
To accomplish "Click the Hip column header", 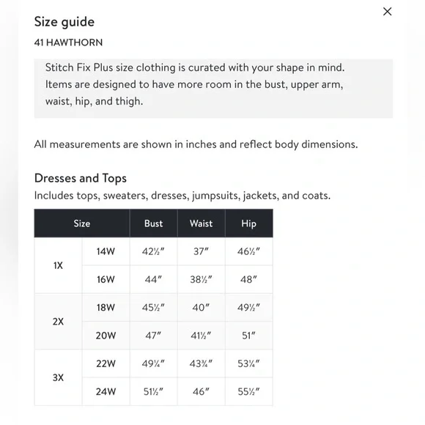I will 249,223.
